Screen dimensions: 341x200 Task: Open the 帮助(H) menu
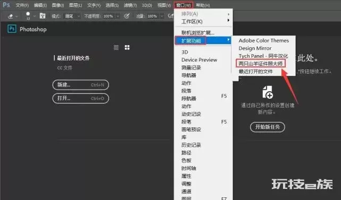pos(203,5)
